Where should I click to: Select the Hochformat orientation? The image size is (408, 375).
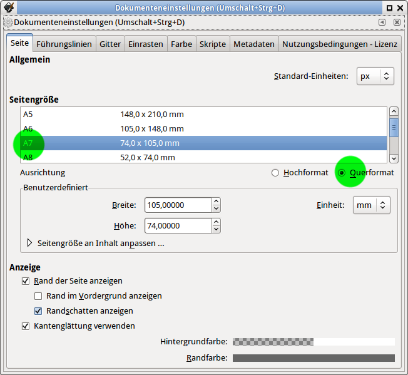point(300,173)
